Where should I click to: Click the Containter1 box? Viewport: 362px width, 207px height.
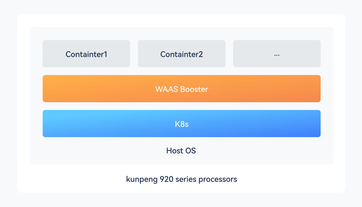86,54
